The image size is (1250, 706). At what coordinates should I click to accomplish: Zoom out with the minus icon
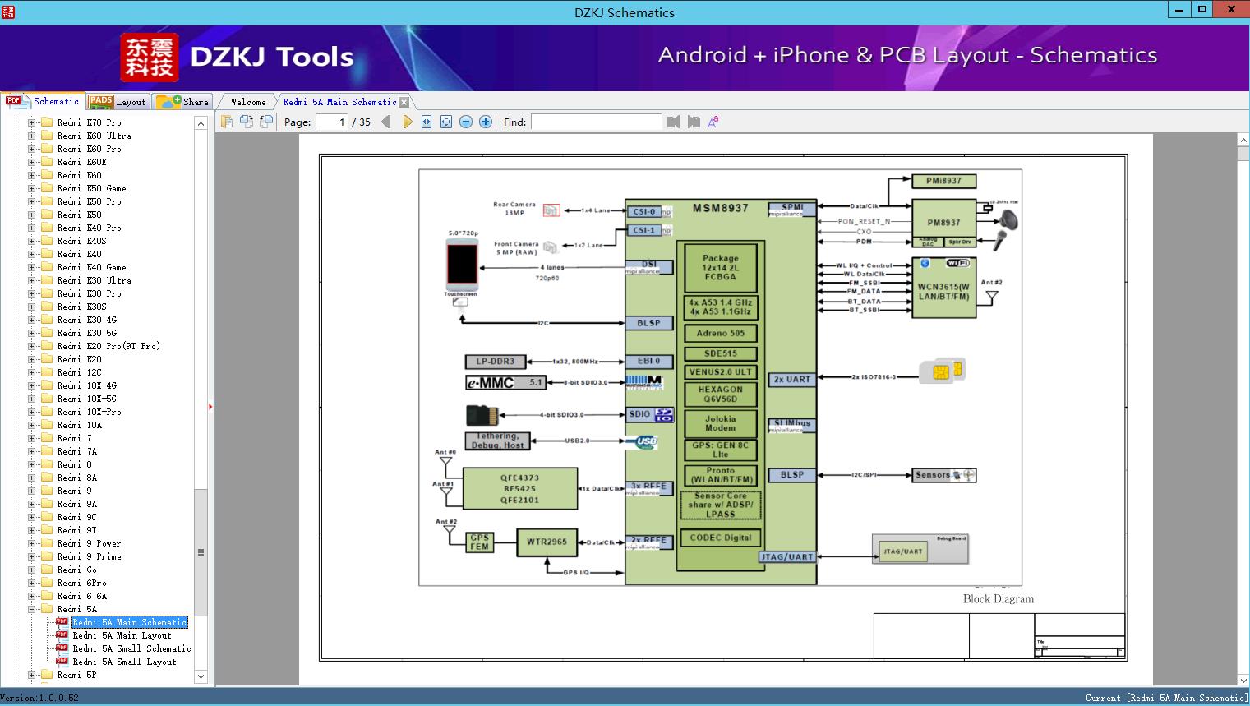pyautogui.click(x=466, y=122)
